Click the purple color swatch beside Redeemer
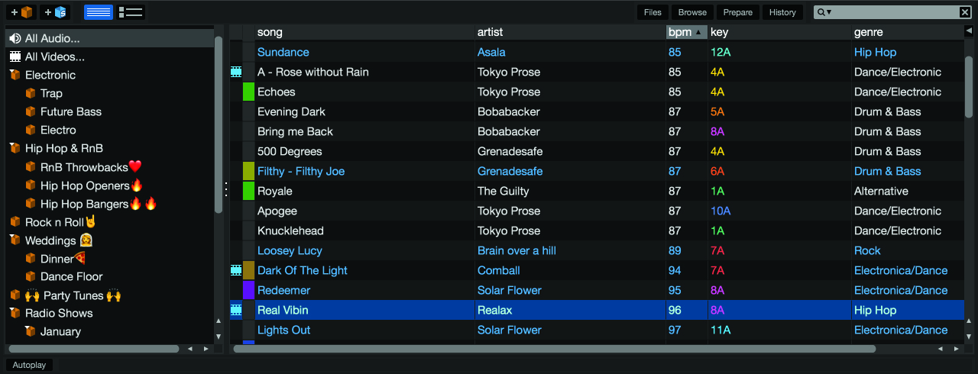The image size is (978, 374). click(248, 290)
